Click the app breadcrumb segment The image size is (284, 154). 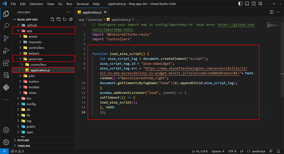tap(81, 20)
